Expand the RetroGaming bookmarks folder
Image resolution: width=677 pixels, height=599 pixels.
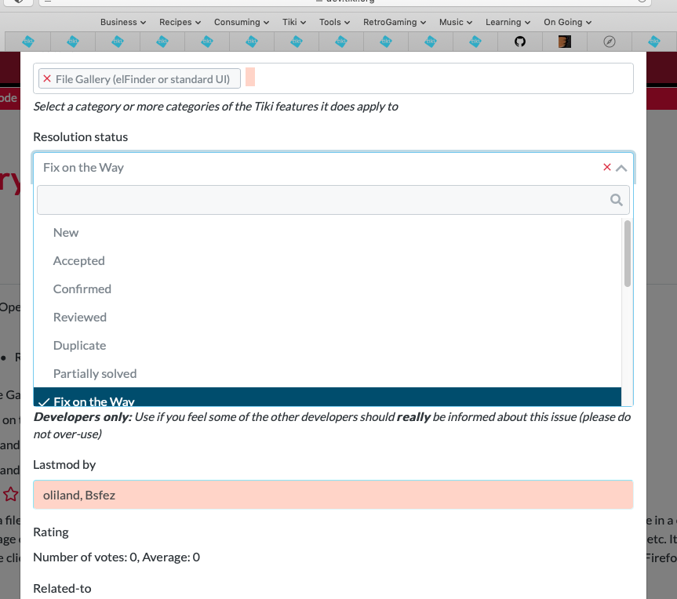coord(394,22)
